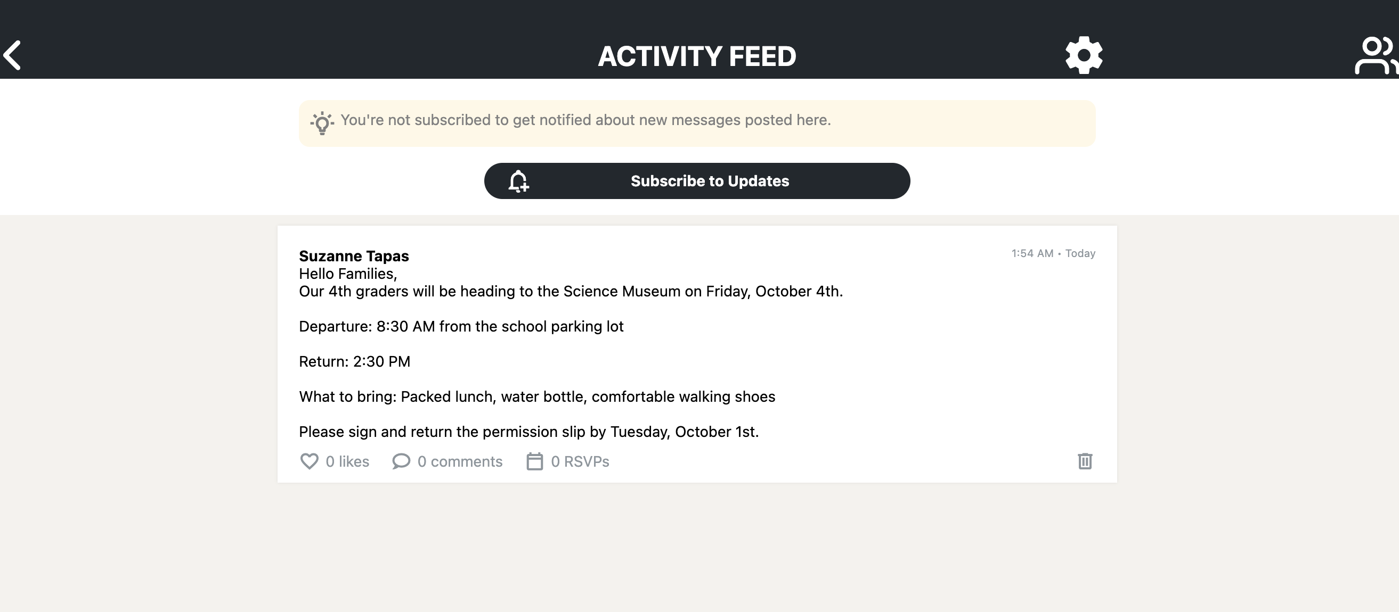The height and width of the screenshot is (612, 1399).
Task: Click the not-subscribed notification banner text
Action: point(585,120)
